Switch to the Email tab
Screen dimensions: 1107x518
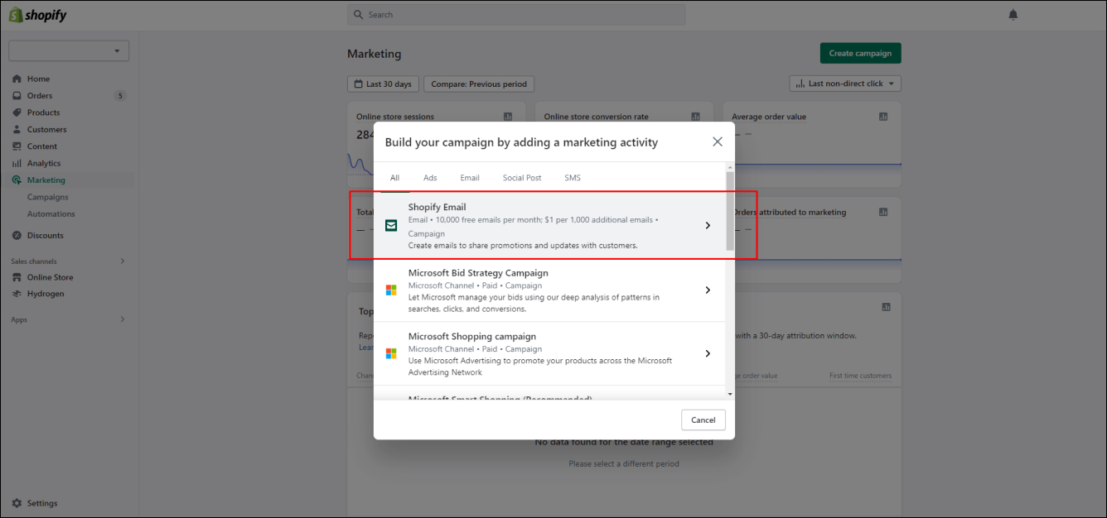(x=470, y=178)
